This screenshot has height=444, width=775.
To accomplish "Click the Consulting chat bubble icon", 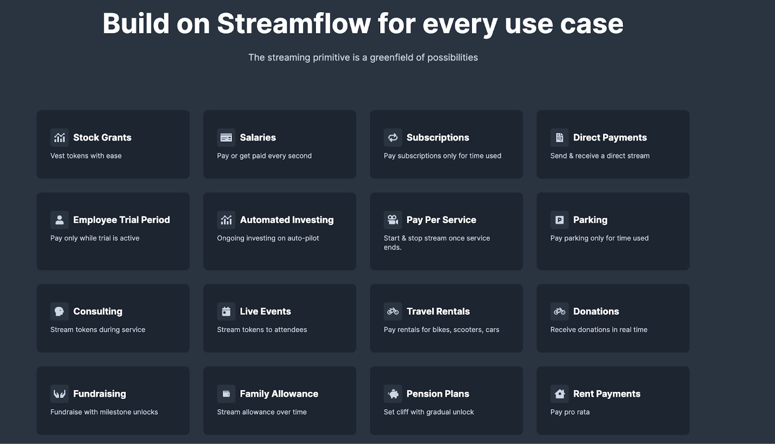I will pos(59,311).
